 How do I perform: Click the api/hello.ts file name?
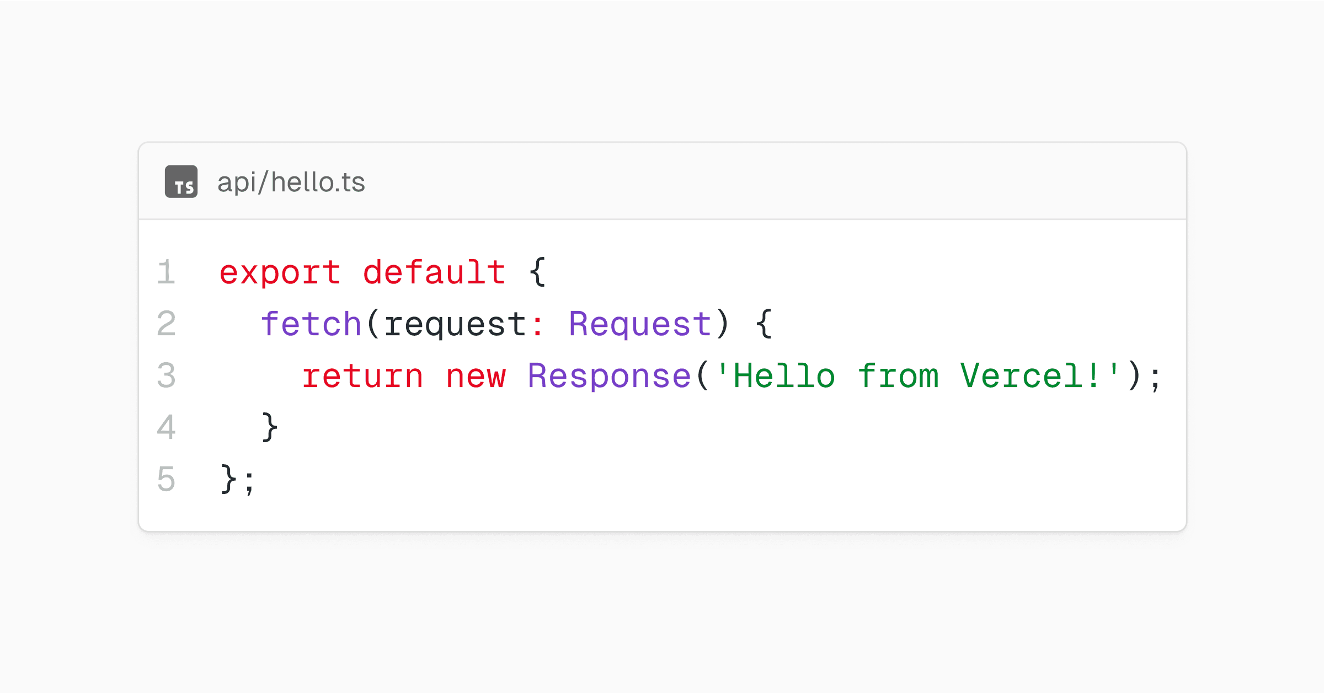pyautogui.click(x=291, y=182)
